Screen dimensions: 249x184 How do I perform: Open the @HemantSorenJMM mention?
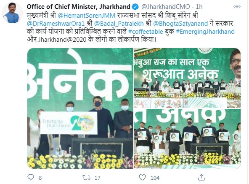point(86,16)
